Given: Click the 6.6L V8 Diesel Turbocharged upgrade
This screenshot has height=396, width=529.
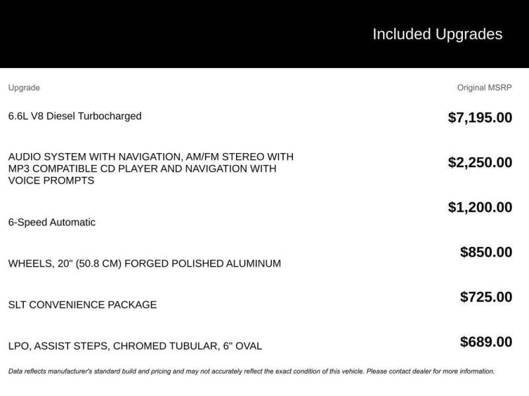Looking at the screenshot, I should click(x=75, y=116).
